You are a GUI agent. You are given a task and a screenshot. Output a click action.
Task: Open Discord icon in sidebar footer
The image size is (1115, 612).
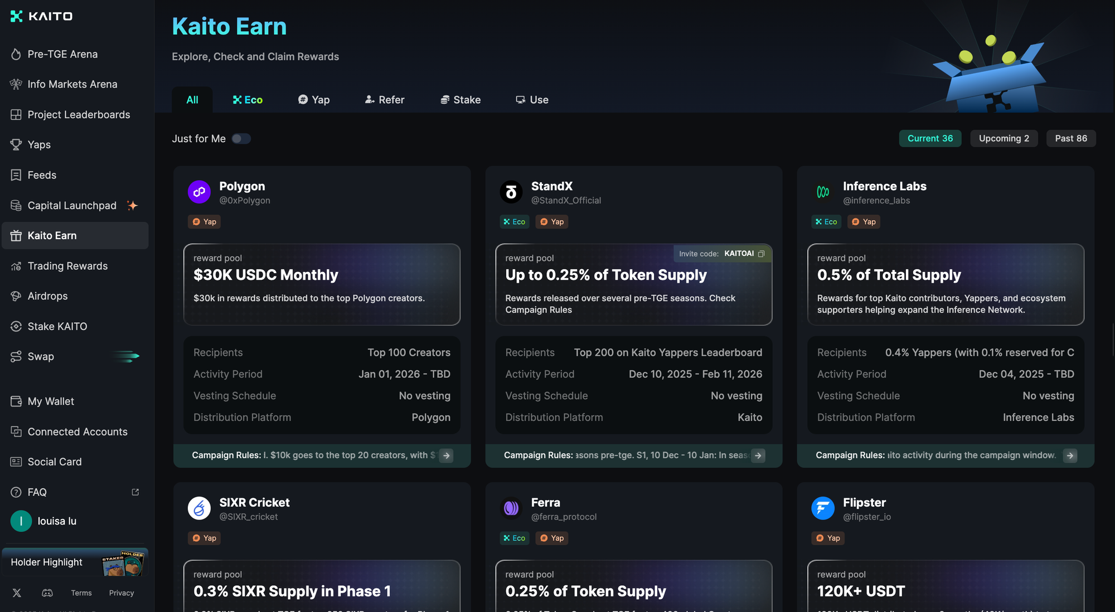(47, 593)
